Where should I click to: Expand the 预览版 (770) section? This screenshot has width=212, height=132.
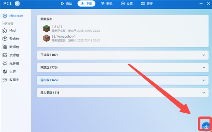click(x=123, y=68)
